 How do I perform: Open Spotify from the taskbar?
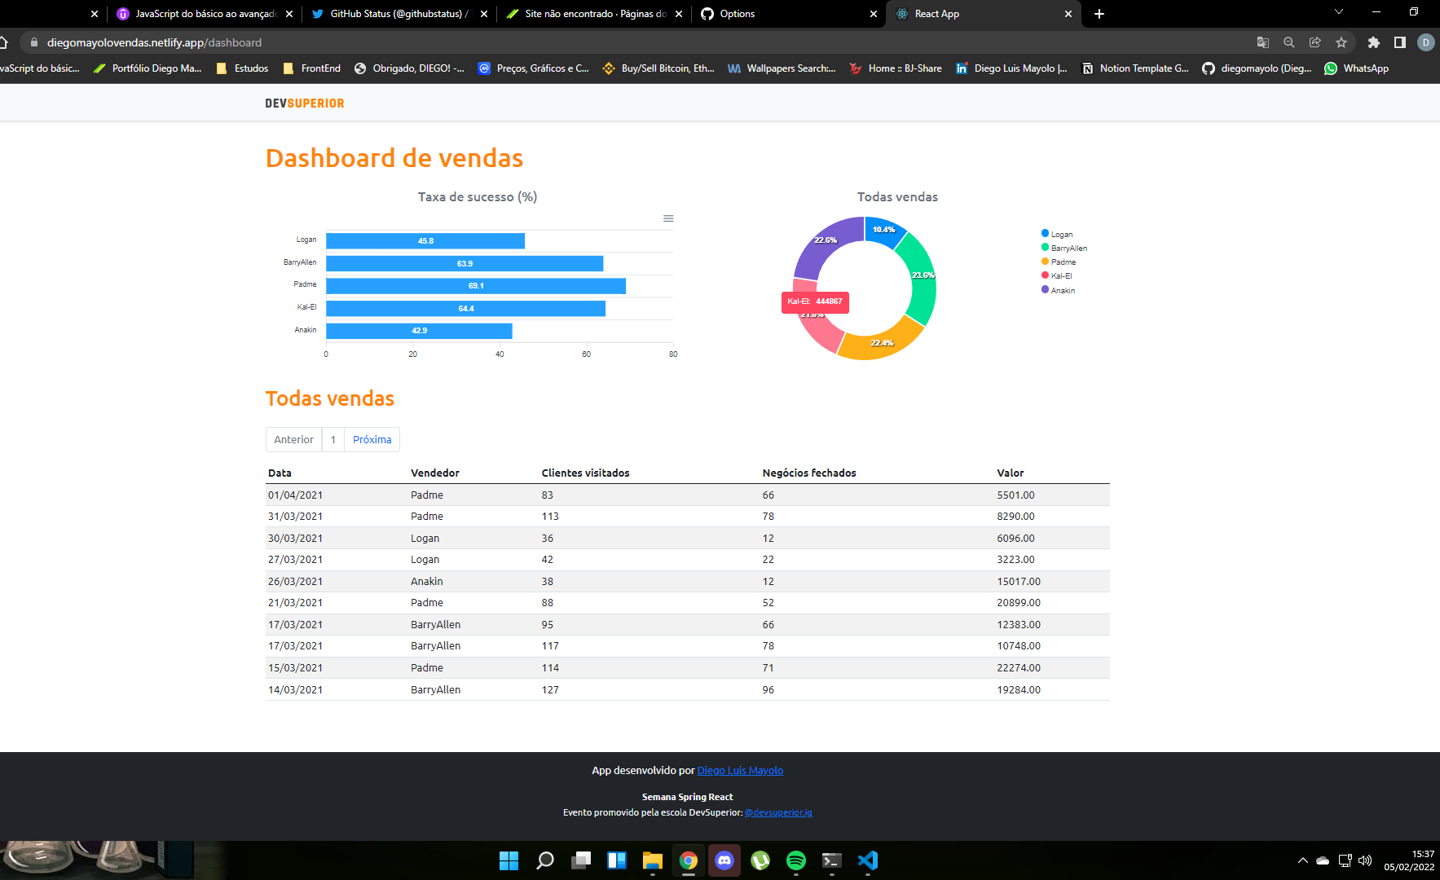pos(796,860)
